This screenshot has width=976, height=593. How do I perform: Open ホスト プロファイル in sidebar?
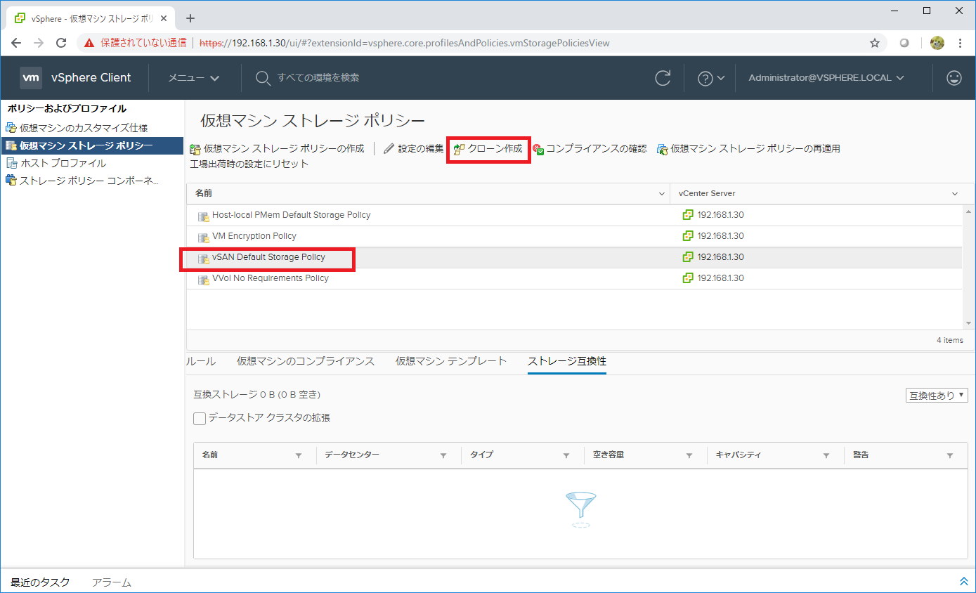tap(56, 163)
